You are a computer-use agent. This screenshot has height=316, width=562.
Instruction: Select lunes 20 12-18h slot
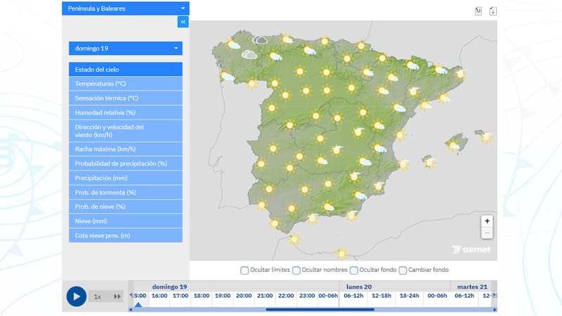pos(381,296)
